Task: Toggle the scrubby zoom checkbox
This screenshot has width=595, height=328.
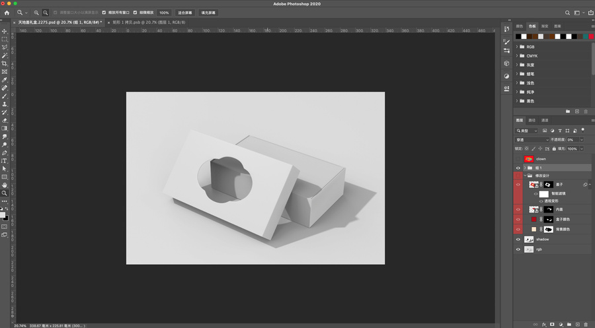Action: pyautogui.click(x=135, y=13)
